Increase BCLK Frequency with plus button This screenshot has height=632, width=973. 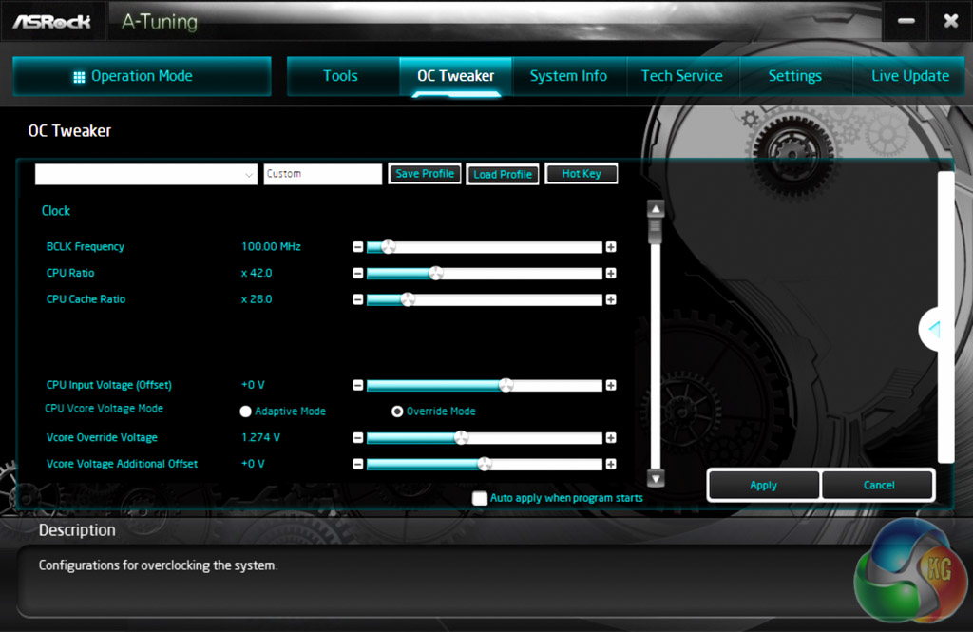tap(611, 247)
